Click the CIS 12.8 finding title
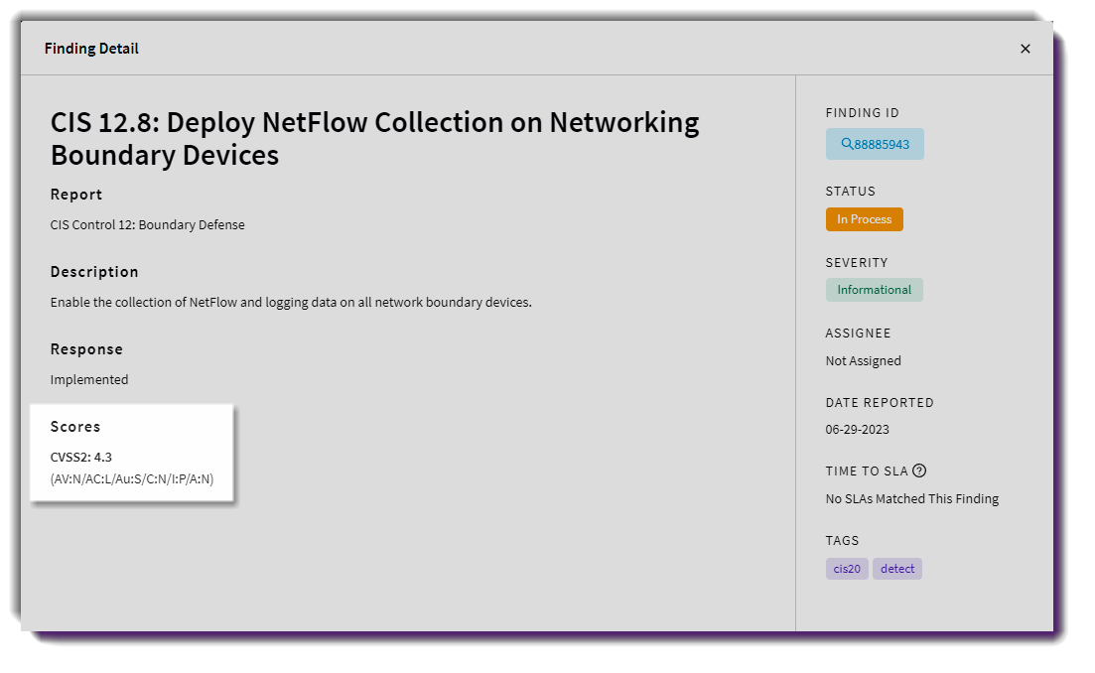1095x673 pixels. click(x=375, y=138)
